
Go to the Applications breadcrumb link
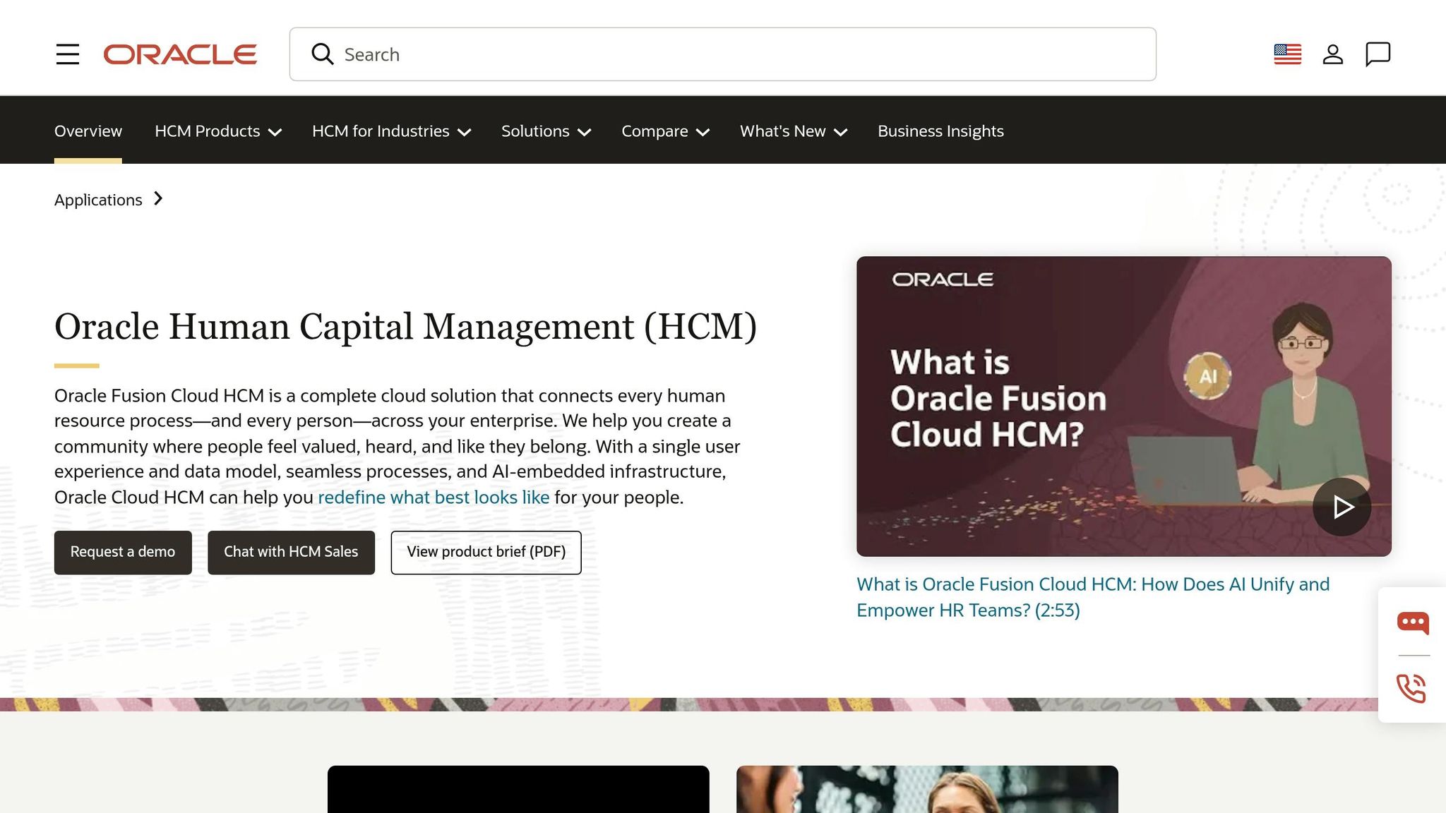click(x=98, y=200)
